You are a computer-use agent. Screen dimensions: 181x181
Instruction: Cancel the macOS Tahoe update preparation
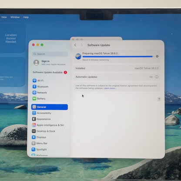coord(157,56)
